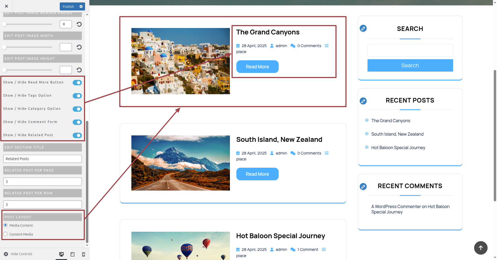
Task: Edit the Search widget via pencil icon
Action: pyautogui.click(x=363, y=28)
